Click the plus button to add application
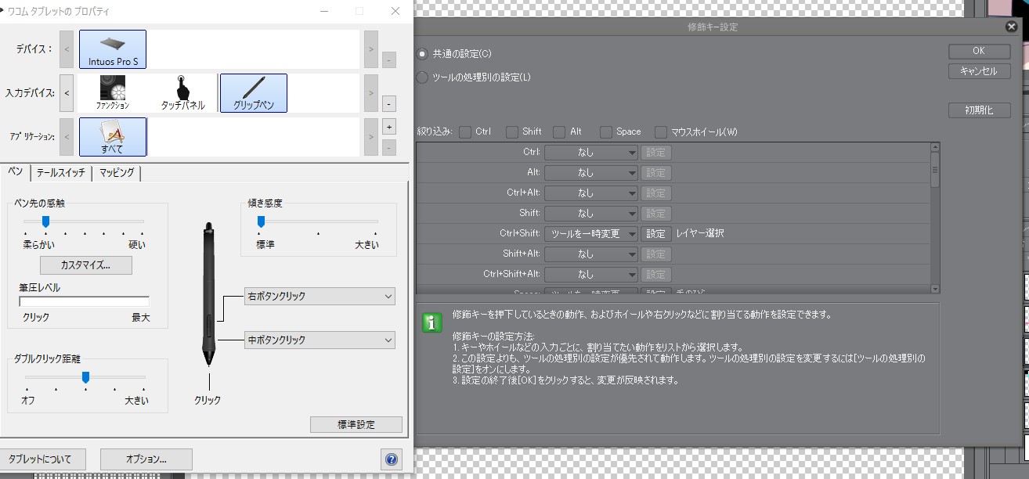The image size is (1029, 479). click(x=389, y=127)
